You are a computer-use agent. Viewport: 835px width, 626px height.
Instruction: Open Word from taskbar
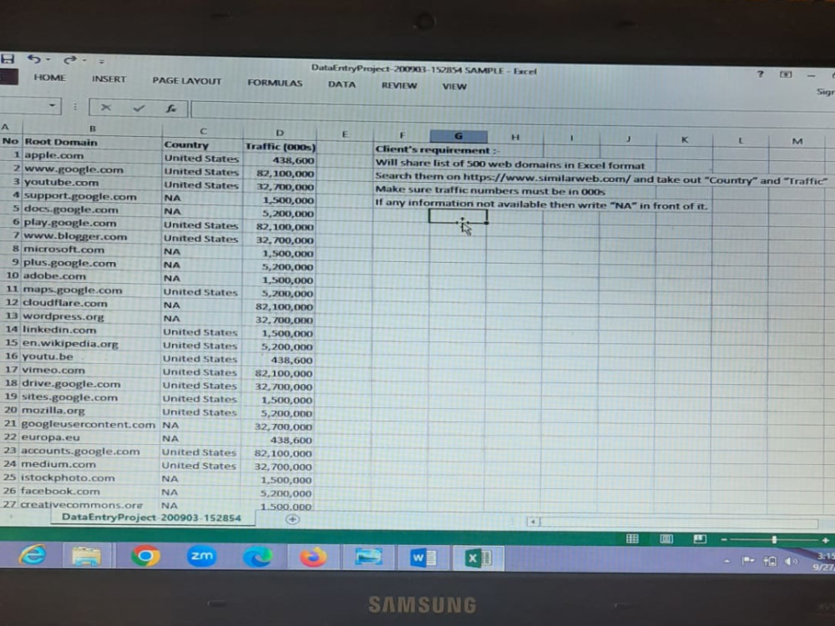click(x=423, y=558)
